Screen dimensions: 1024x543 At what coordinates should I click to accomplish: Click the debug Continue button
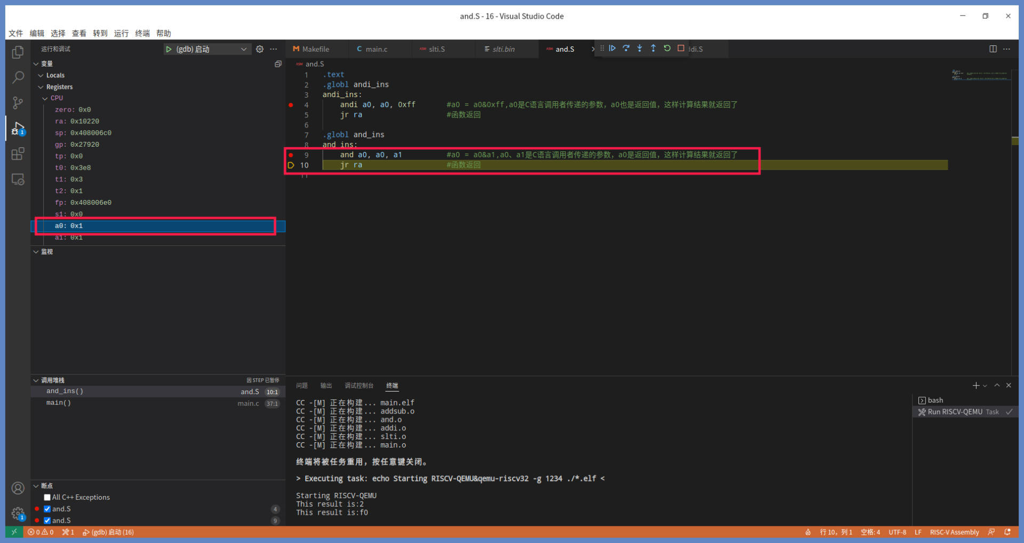click(x=612, y=49)
